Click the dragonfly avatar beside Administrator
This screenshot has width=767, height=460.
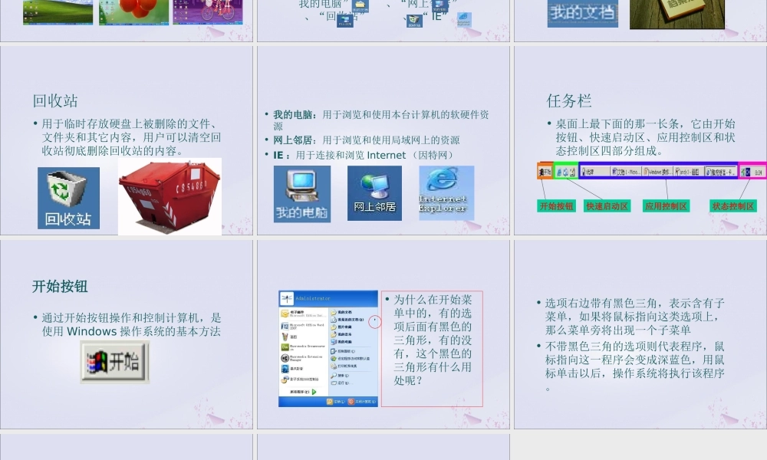click(287, 298)
